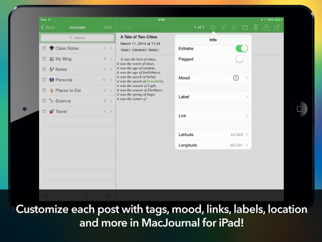Tap the purple Personal journal icon
The width and height of the screenshot is (322, 242).
[x=52, y=80]
